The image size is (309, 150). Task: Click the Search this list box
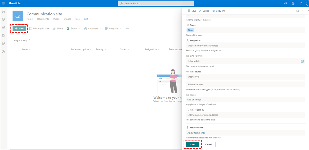[156, 3]
